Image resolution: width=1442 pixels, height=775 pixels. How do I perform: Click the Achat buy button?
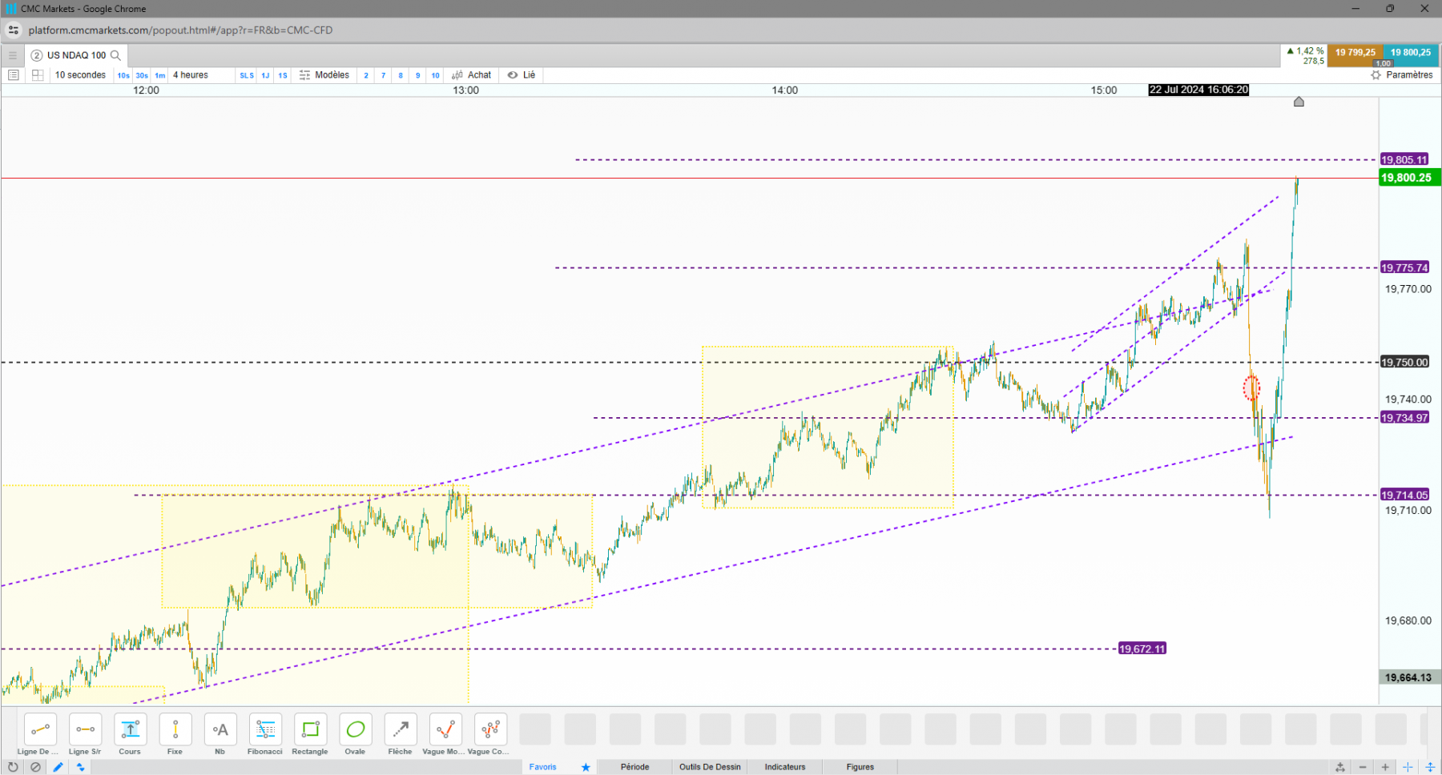[x=472, y=75]
